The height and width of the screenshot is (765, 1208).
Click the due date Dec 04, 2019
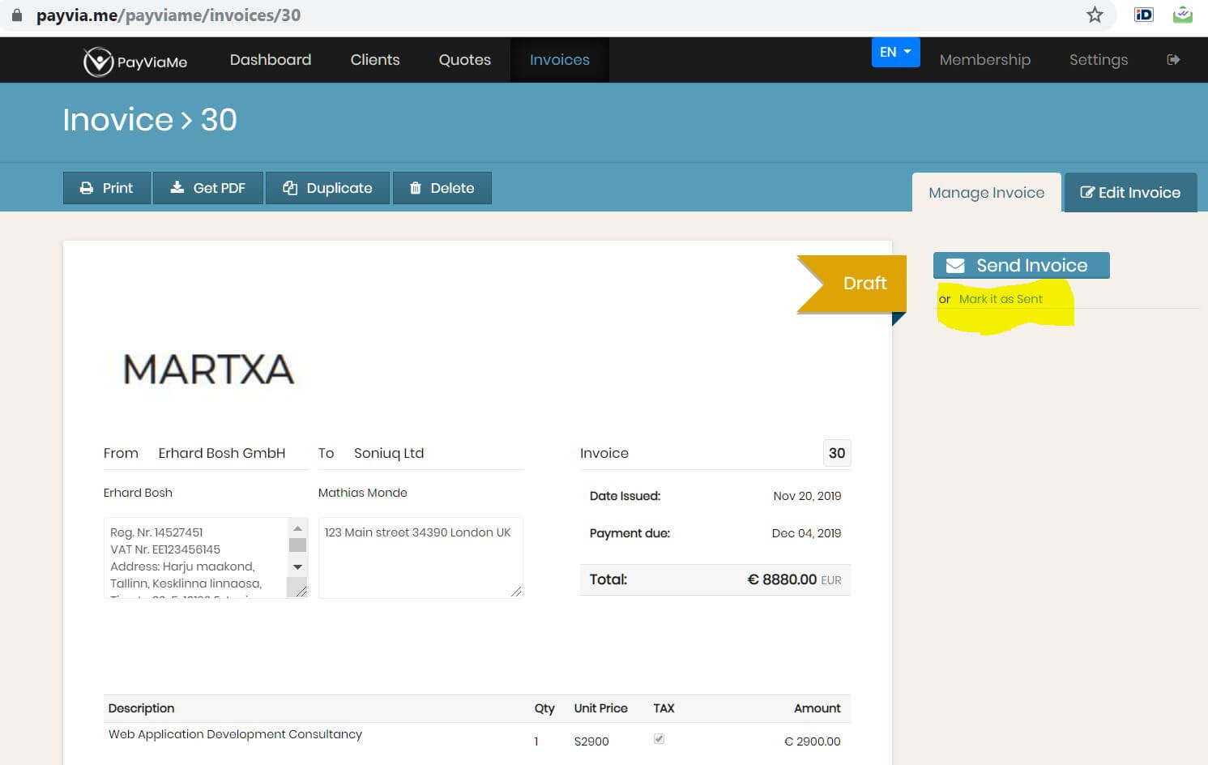pyautogui.click(x=806, y=533)
